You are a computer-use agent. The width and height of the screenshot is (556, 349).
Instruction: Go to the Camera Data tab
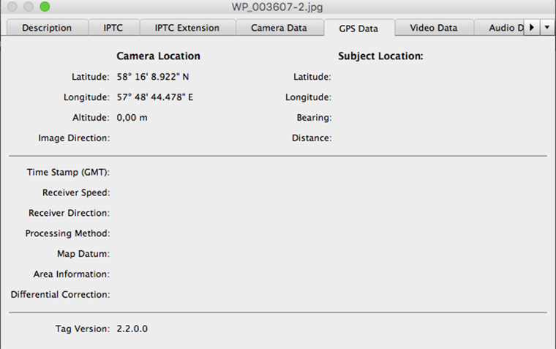tap(279, 28)
